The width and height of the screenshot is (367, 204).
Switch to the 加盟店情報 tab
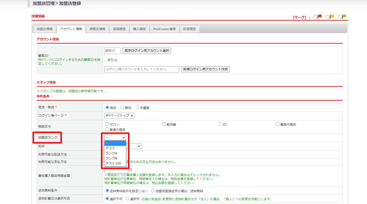(x=44, y=29)
